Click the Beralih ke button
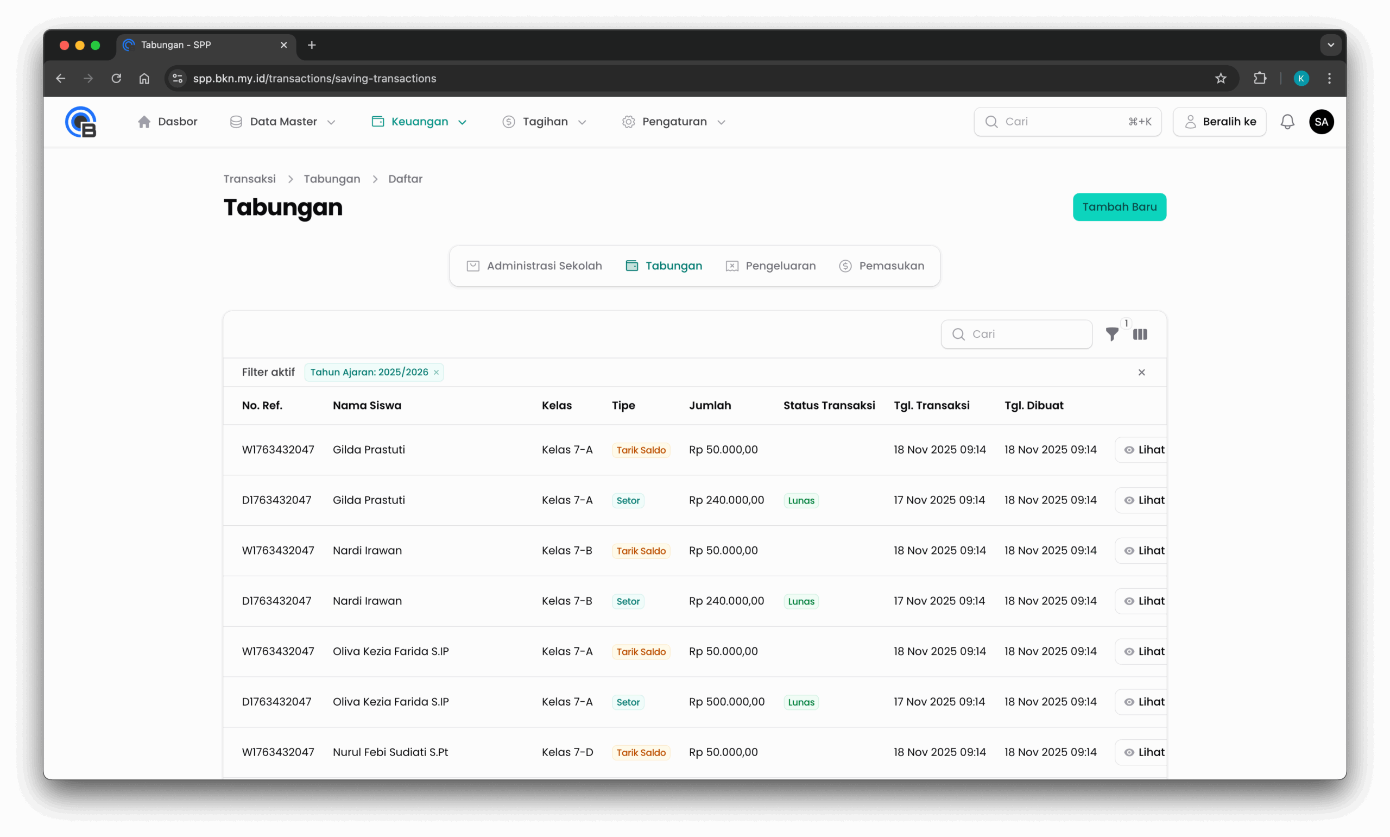Viewport: 1390px width, 837px height. tap(1219, 122)
